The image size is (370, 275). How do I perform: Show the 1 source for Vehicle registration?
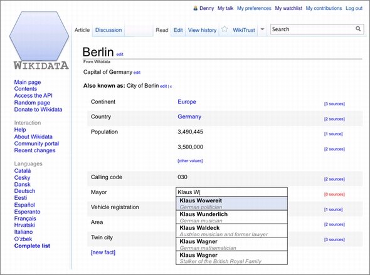click(x=333, y=209)
